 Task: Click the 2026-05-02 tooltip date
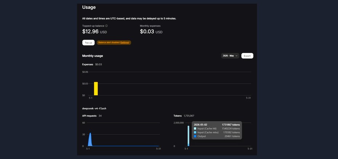201,125
